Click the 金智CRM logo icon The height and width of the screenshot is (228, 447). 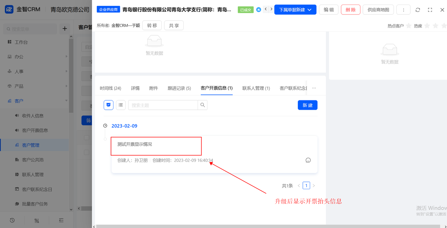pos(9,9)
